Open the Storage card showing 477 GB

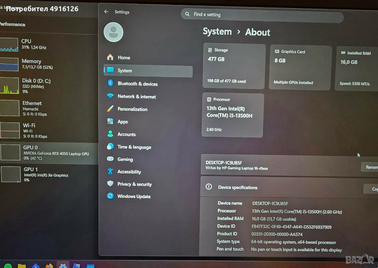(234, 66)
